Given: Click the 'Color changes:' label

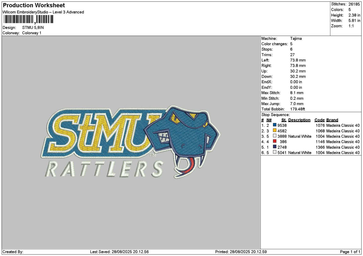Looking at the screenshot, I should pos(275,44).
